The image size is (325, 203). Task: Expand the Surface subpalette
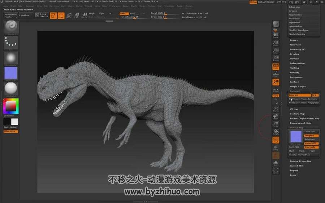coord(294,59)
